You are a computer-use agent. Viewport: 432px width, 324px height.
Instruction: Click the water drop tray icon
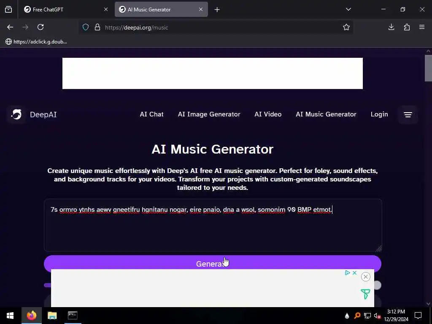(x=347, y=316)
